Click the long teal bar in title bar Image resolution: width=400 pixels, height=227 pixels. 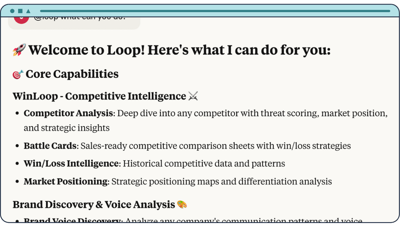pyautogui.click(x=215, y=11)
